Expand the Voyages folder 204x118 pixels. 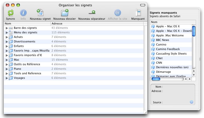click(x=7, y=78)
